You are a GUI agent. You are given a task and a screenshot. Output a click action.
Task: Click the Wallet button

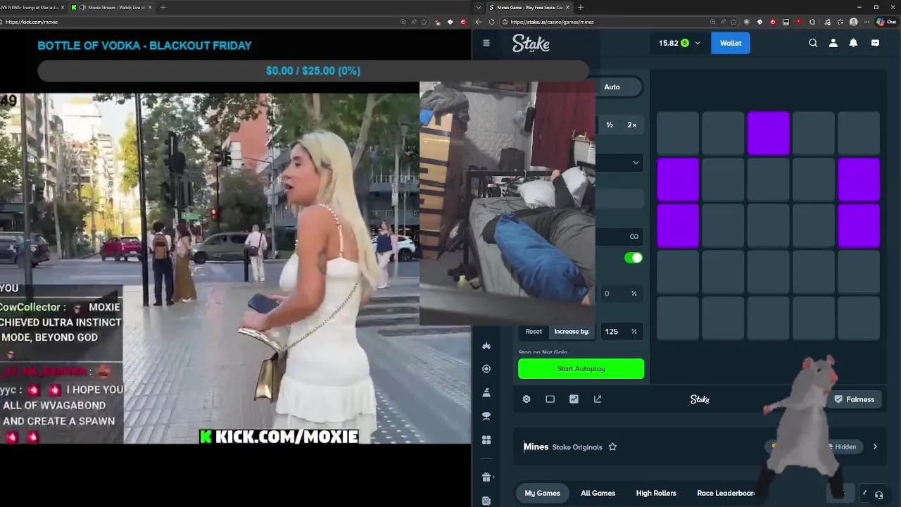coord(730,43)
